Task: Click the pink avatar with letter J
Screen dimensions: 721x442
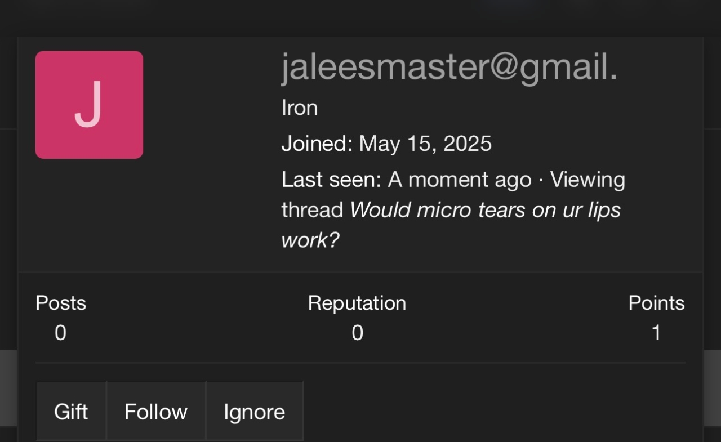Action: point(89,104)
